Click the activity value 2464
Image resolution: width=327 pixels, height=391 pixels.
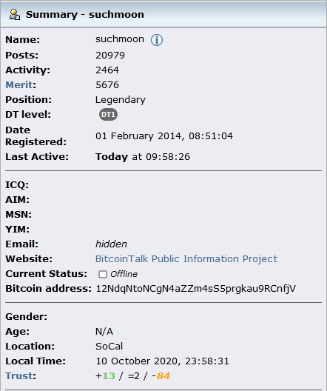107,70
